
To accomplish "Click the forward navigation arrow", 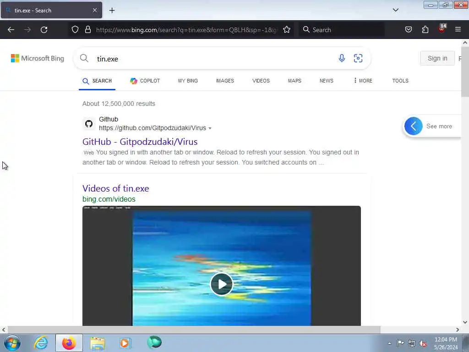I will 27,30.
